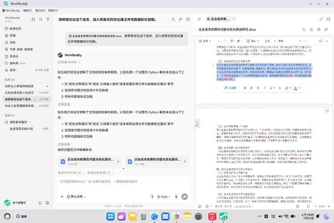Open the feedback chat icon at sidebar bottom
This screenshot has height=223, width=334.
click(x=47, y=203)
